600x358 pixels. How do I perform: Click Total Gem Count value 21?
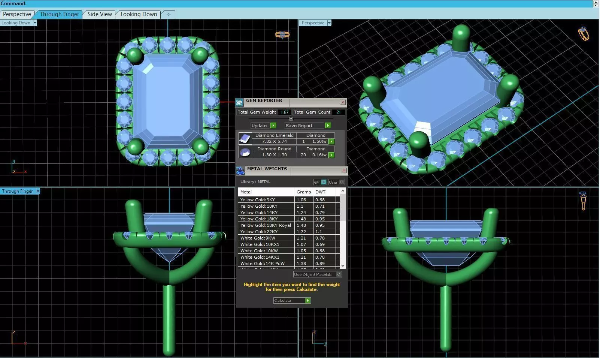point(338,112)
